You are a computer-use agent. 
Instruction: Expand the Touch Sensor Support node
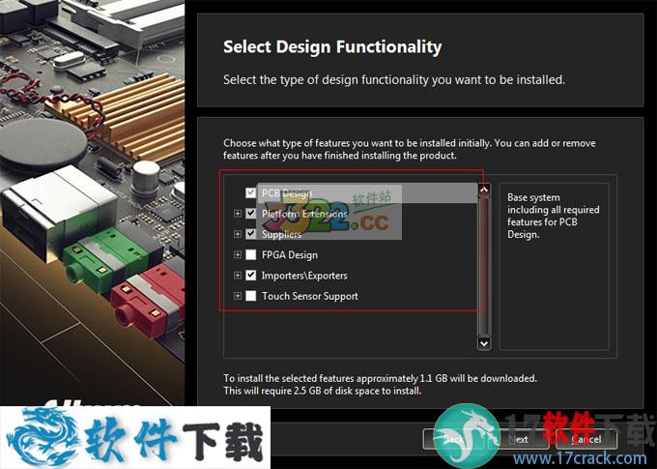238,296
